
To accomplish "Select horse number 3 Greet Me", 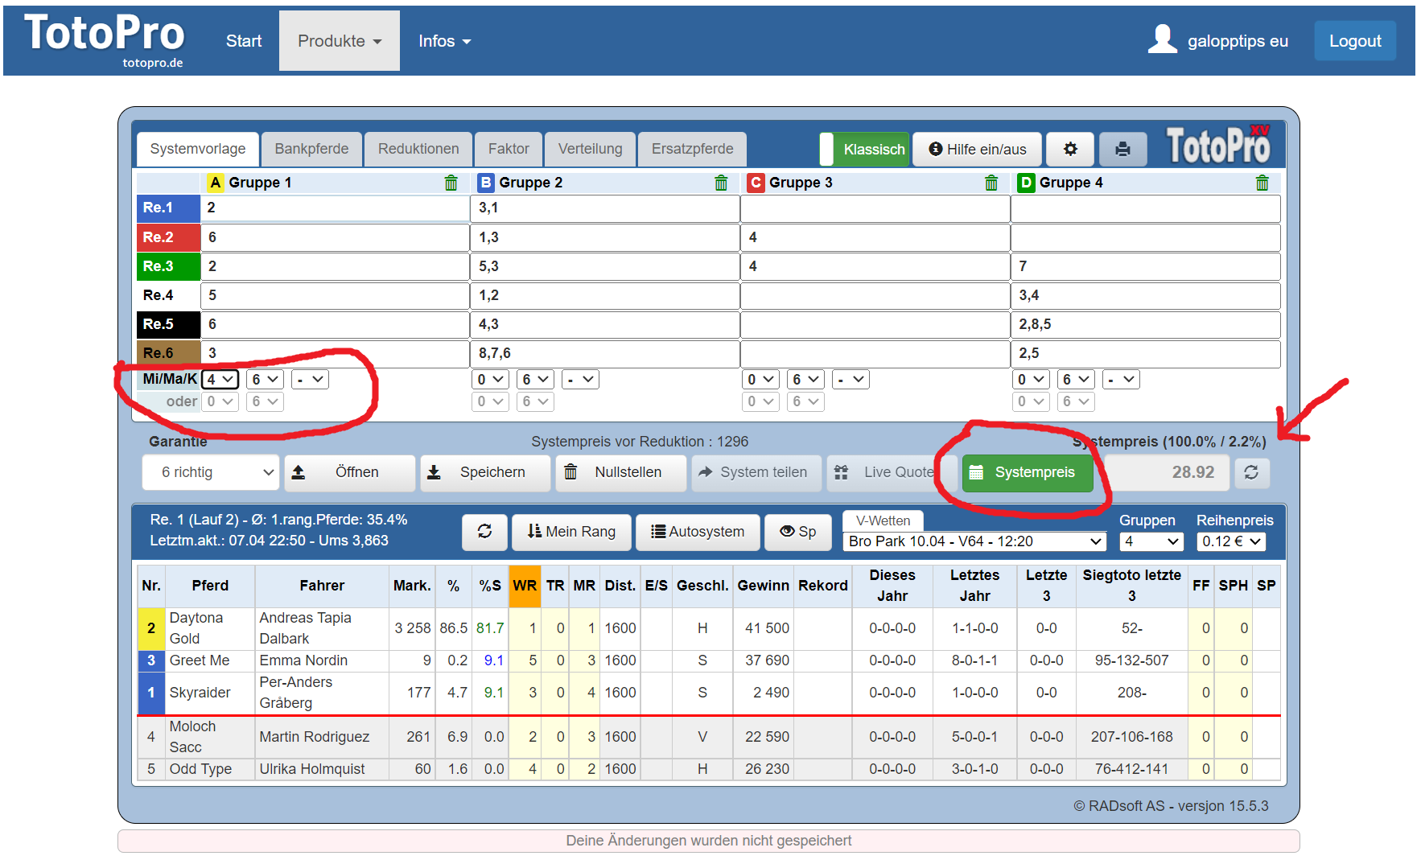I will coord(150,660).
